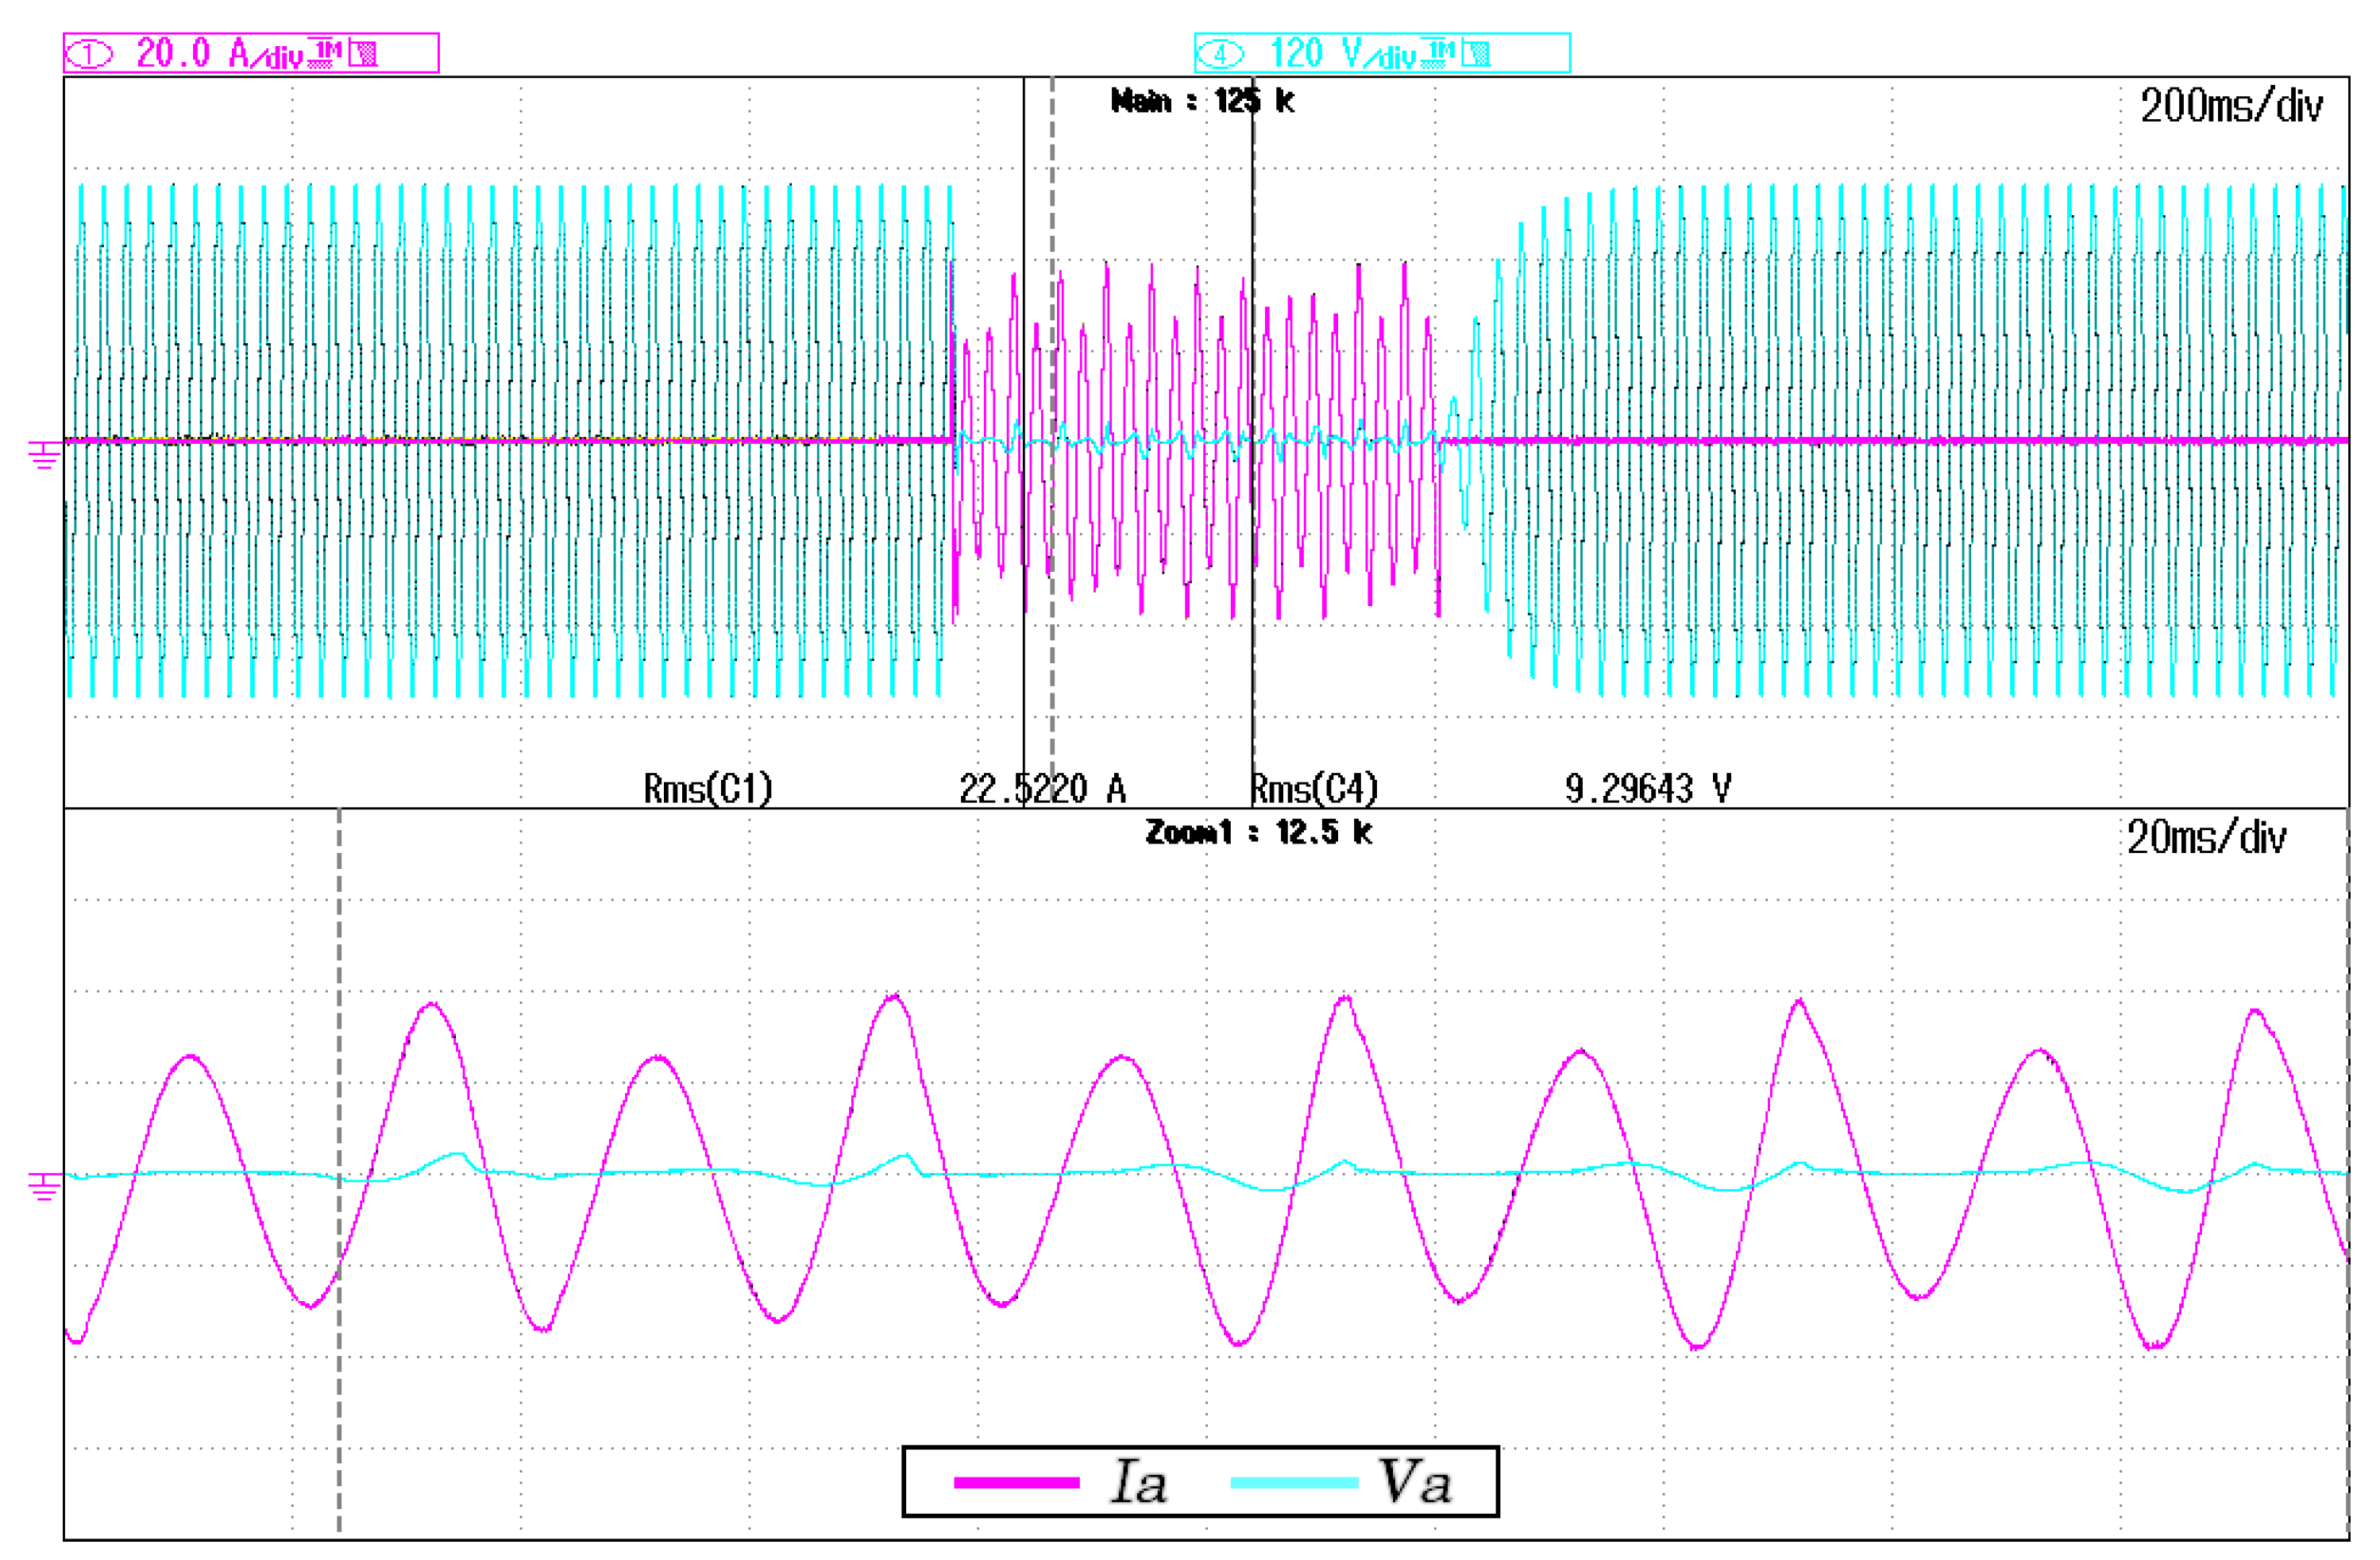The image size is (2380, 1560).
Task: Click the Rms(C1) measurement label
Action: (708, 789)
